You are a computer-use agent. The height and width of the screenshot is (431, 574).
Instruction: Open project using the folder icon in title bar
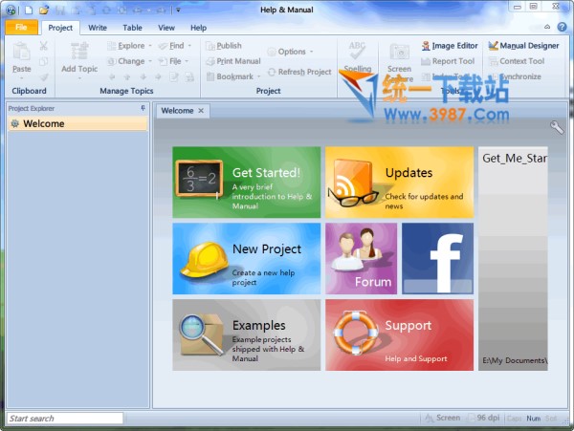tap(44, 10)
